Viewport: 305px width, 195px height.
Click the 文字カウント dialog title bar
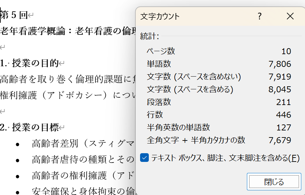point(195,16)
